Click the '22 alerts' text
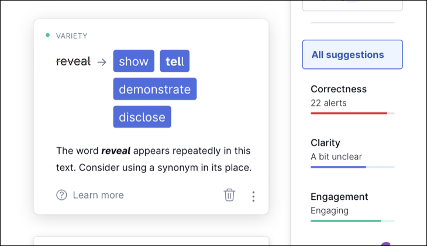This screenshot has height=246, width=427. click(328, 103)
